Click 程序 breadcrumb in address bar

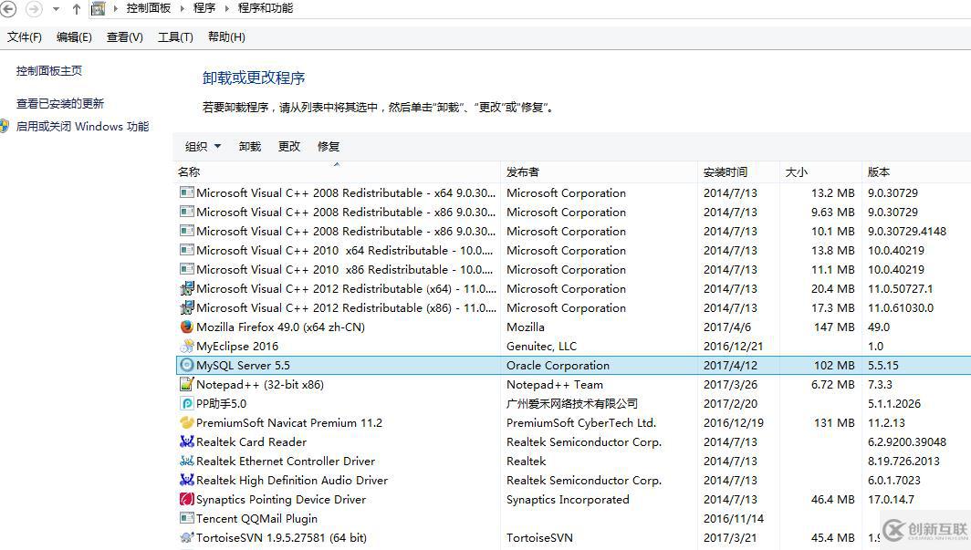pos(204,8)
